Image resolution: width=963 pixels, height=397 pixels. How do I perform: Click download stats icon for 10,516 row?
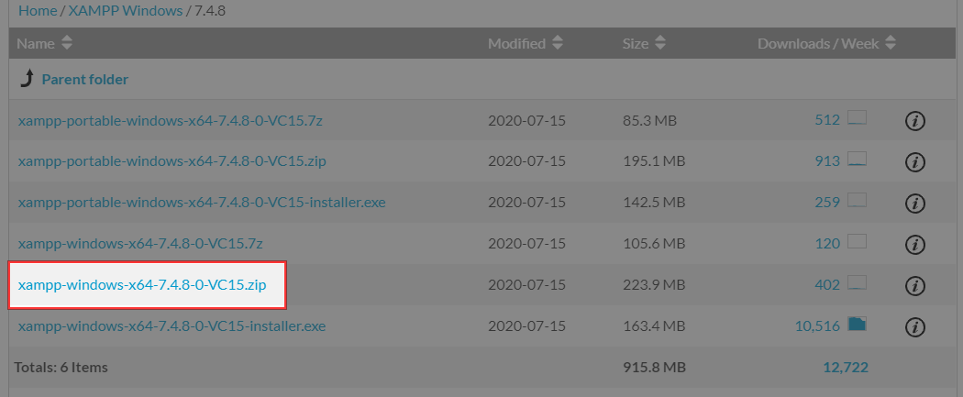(x=858, y=325)
